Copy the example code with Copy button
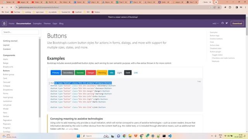The image size is (248, 139). 199,81
